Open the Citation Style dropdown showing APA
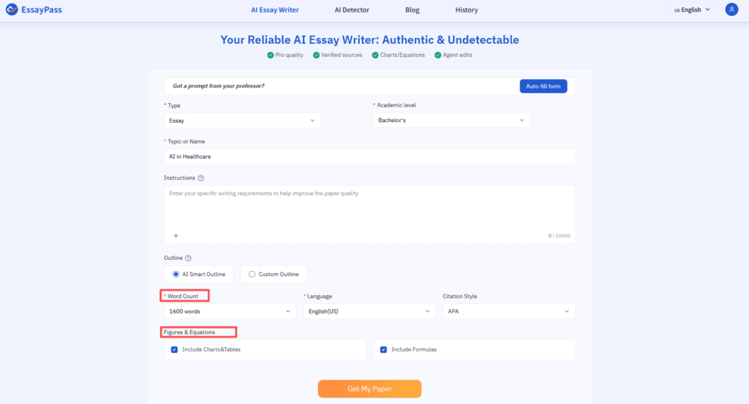 tap(509, 311)
